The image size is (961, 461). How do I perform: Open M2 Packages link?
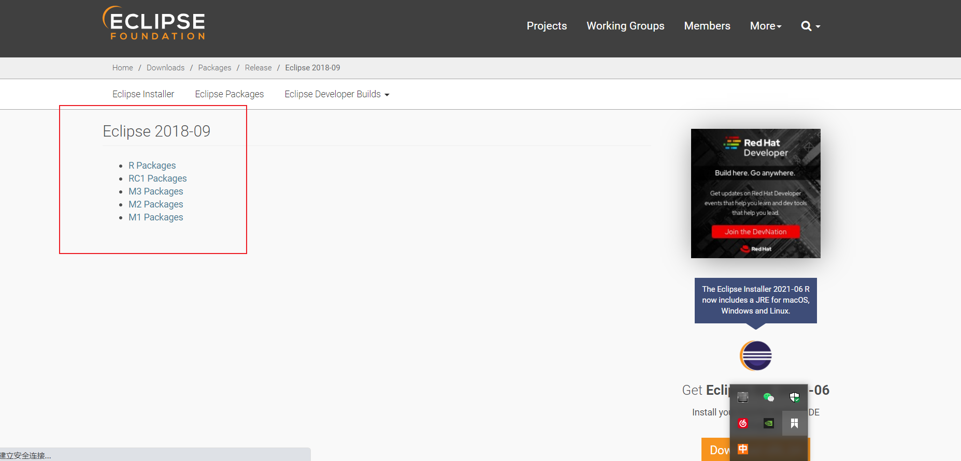coord(156,204)
